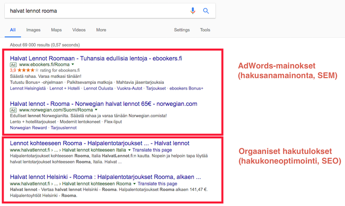This screenshot has height=206, width=345.
Task: Open the Norwegian ad title 'Halvat lennot - Rooma'
Action: (103, 104)
